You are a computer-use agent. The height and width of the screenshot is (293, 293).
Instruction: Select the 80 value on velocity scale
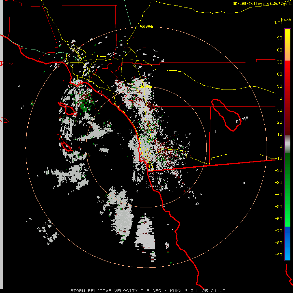[280, 50]
